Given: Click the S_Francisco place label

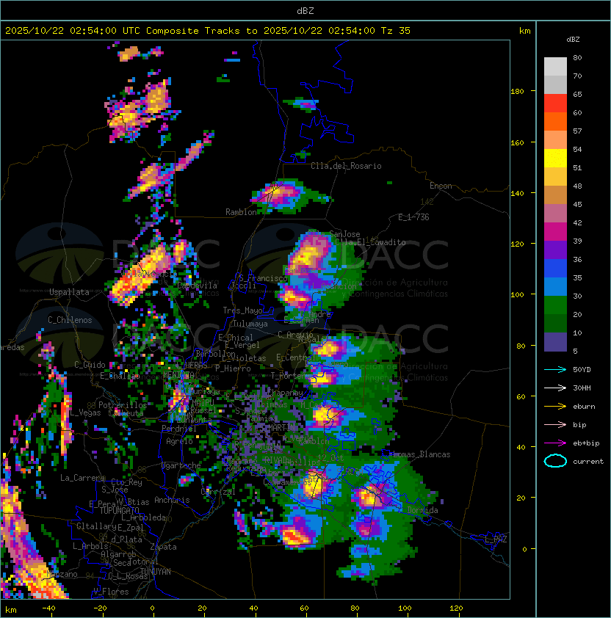Looking at the screenshot, I should click(x=263, y=278).
